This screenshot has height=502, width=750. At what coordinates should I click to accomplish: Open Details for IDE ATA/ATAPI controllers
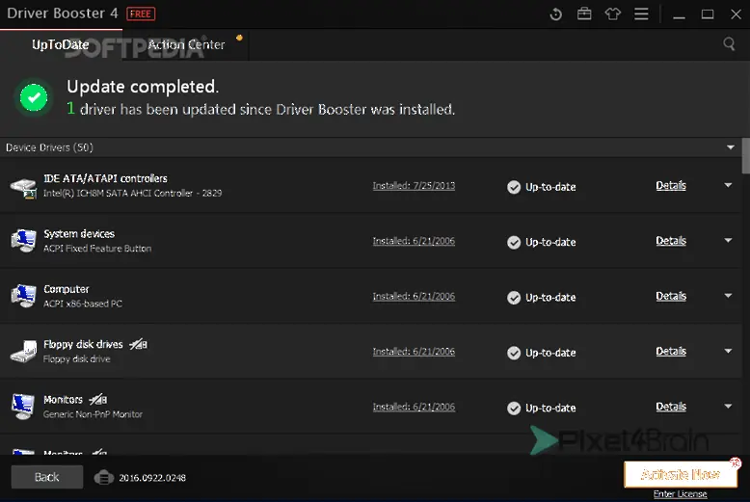point(671,186)
